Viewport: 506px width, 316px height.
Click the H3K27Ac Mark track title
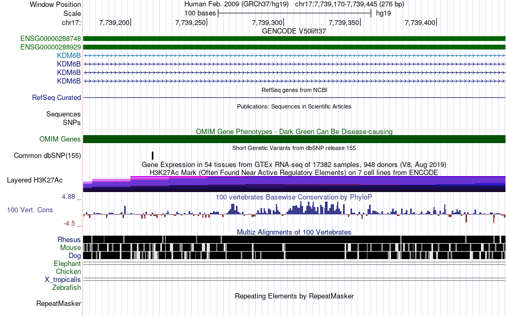pyautogui.click(x=294, y=172)
